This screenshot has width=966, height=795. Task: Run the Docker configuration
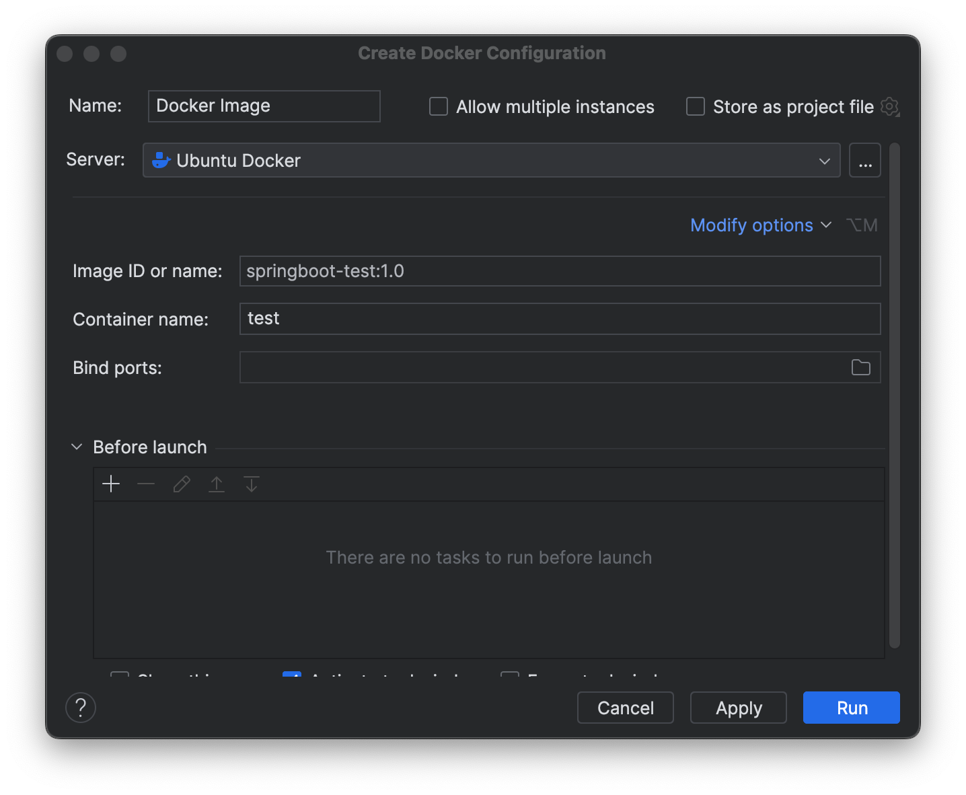[852, 708]
